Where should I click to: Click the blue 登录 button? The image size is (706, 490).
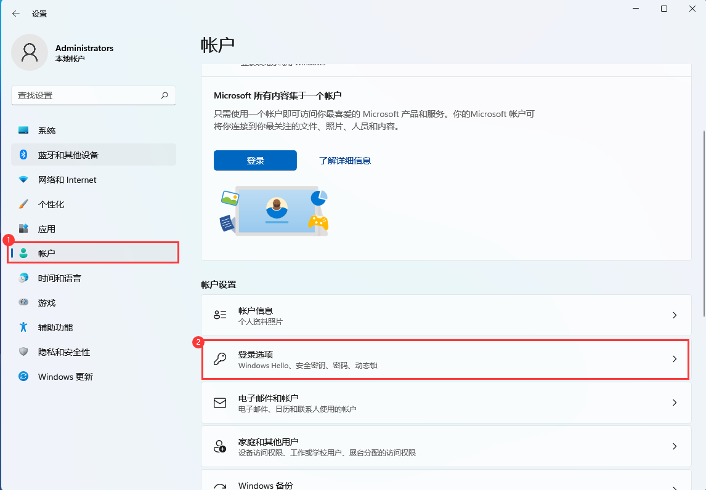pyautogui.click(x=255, y=160)
